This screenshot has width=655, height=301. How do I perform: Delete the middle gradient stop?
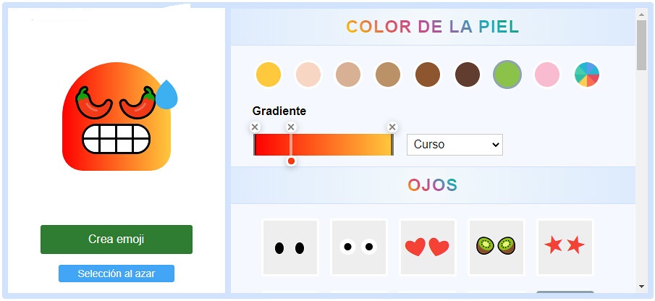(x=291, y=127)
